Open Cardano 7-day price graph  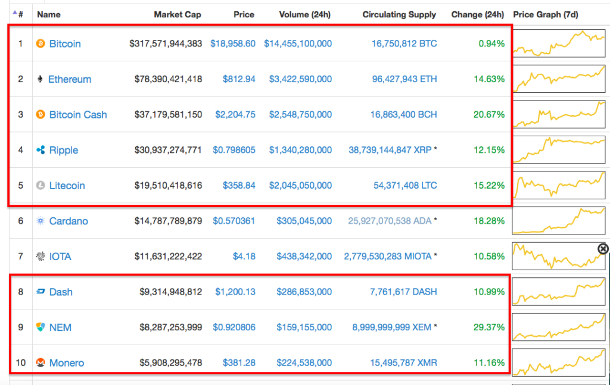[x=559, y=221]
